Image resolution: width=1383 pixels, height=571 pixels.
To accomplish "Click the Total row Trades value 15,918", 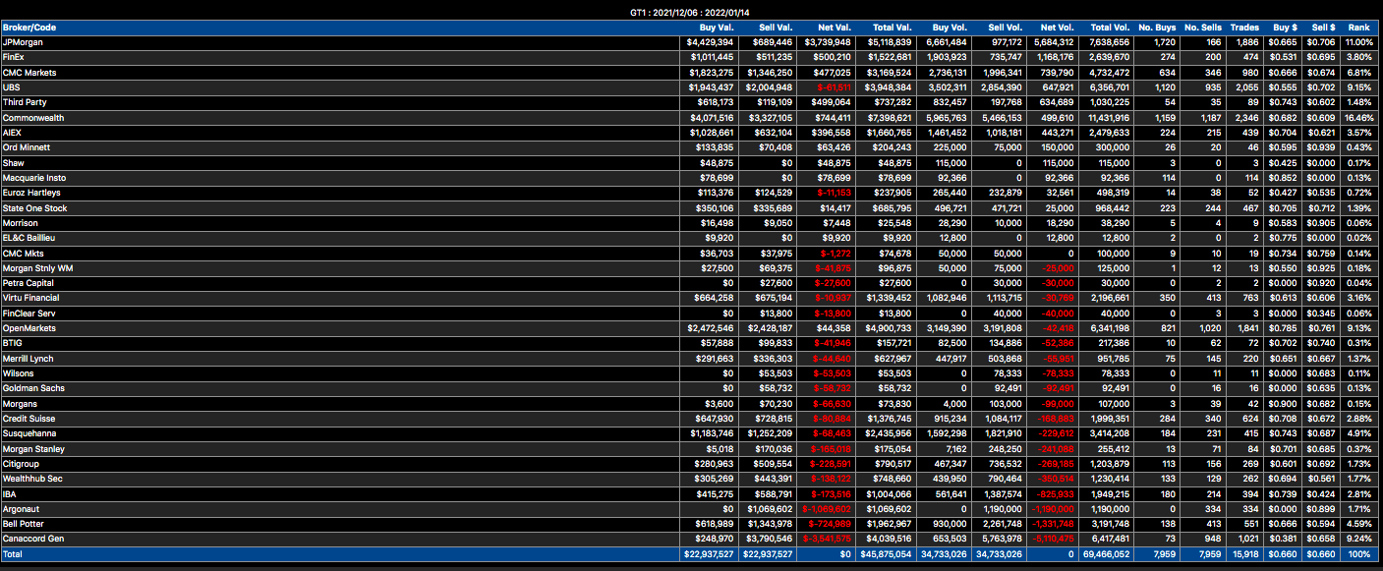I will [1243, 555].
